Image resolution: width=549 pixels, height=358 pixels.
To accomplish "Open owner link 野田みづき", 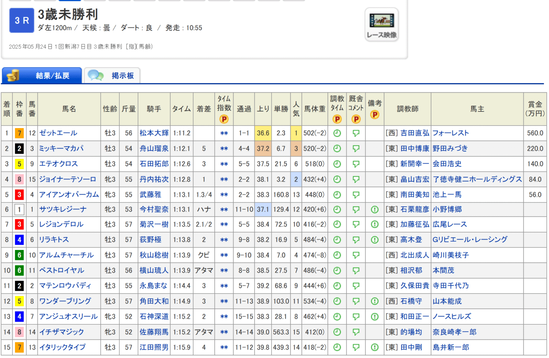I will [450, 149].
